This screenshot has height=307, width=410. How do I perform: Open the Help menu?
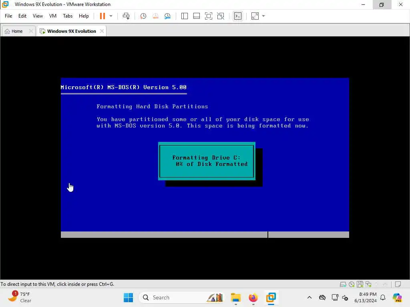tap(84, 16)
